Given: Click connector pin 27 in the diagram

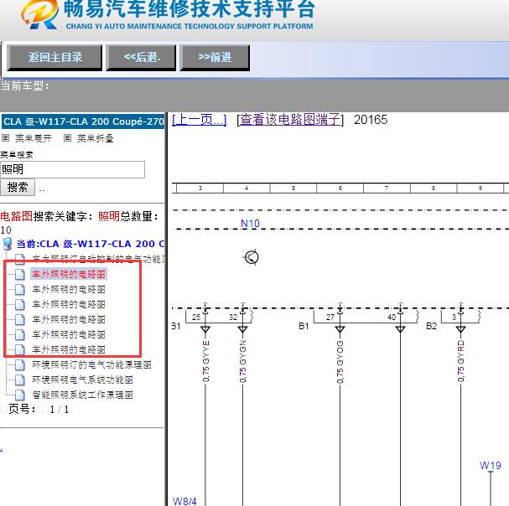Looking at the screenshot, I should point(330,317).
